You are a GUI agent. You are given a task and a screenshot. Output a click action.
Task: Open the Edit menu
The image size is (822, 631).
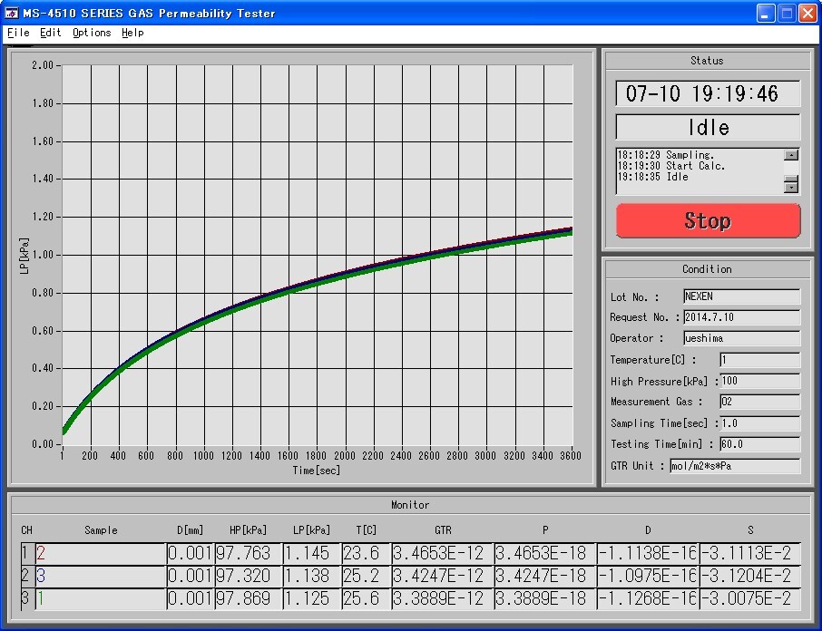coord(51,33)
